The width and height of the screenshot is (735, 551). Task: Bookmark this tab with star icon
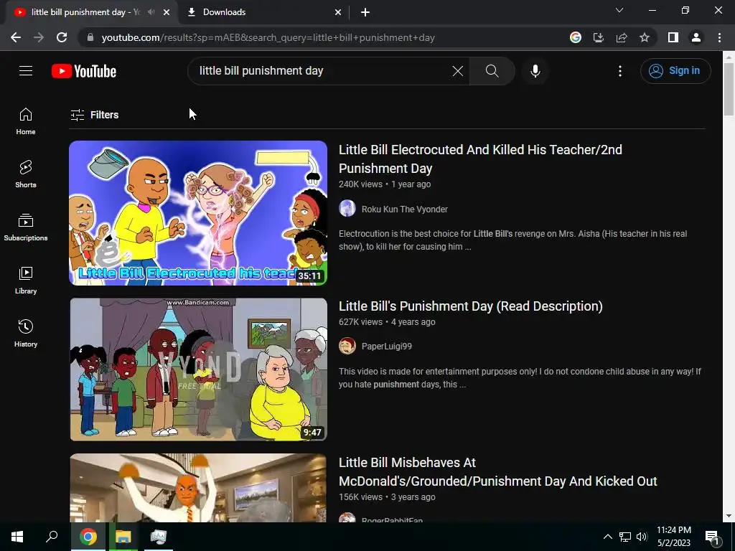coord(645,37)
